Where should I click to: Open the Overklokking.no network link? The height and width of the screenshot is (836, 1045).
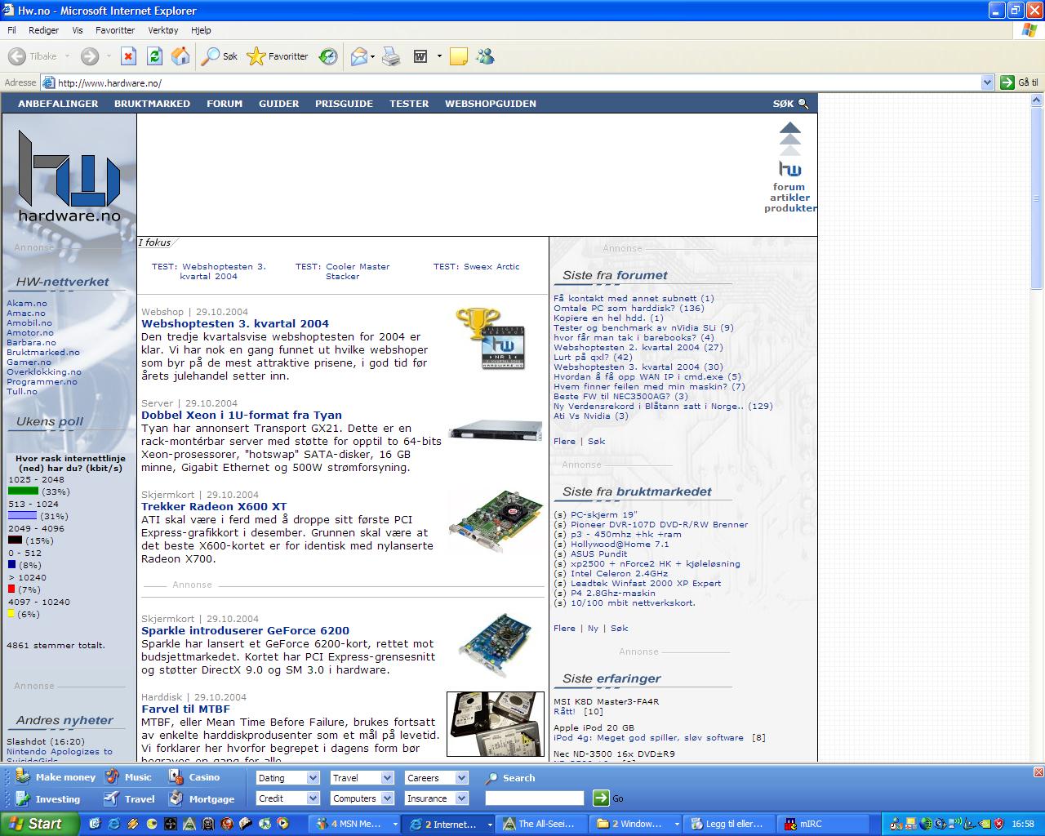44,371
